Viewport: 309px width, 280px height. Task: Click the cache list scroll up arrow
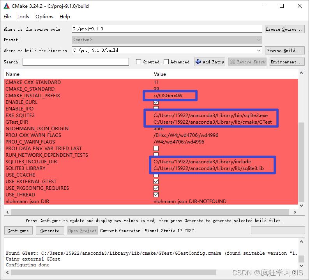pos(301,73)
